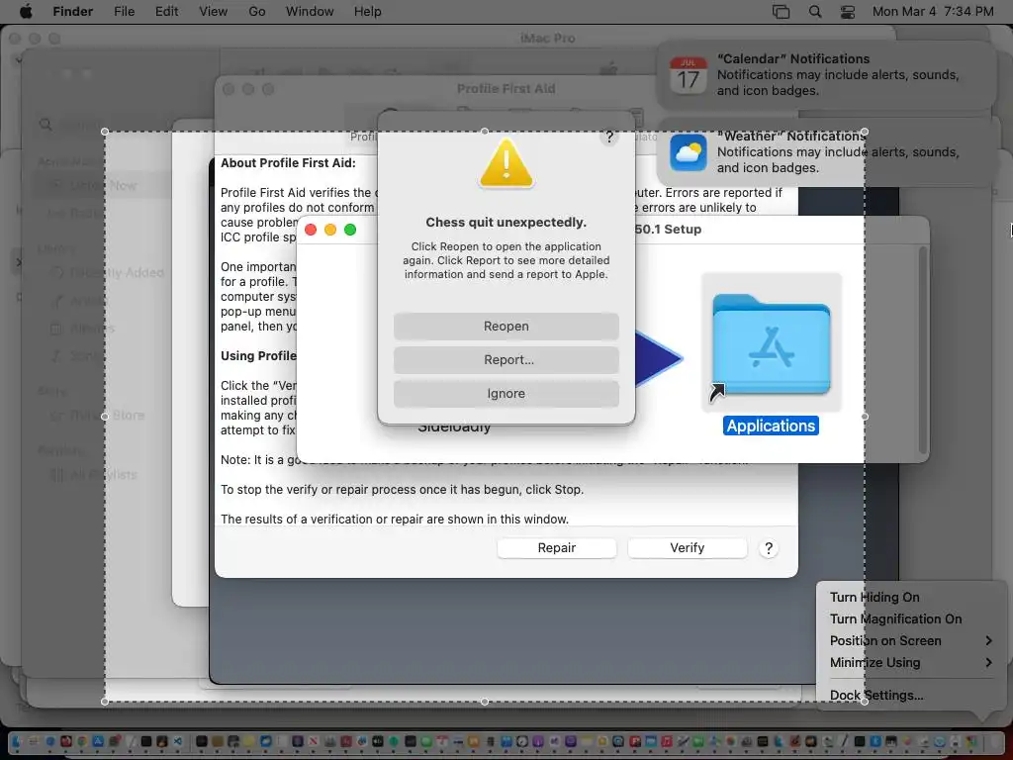Screen dimensions: 1013x760
Task: Open Visual Studio Code from the Dock
Action: (177, 741)
